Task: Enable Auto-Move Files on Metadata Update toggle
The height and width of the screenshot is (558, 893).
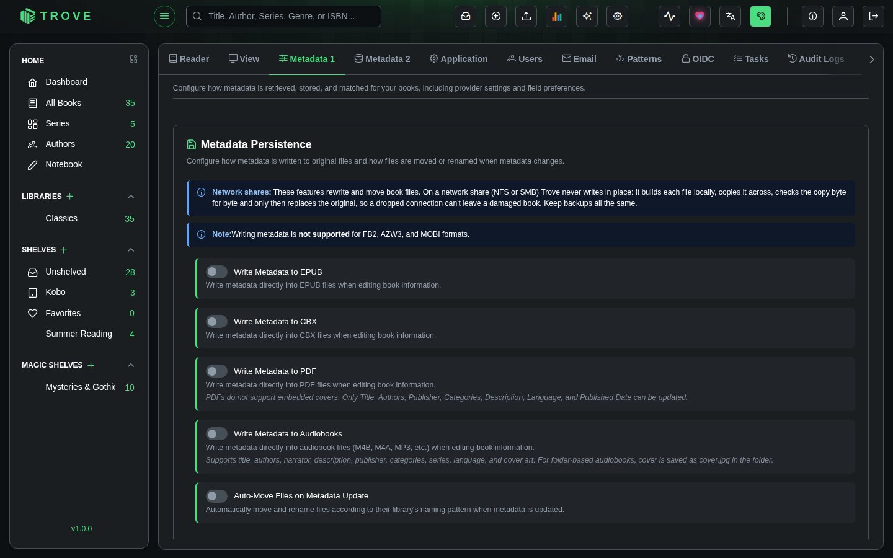Action: 216,496
